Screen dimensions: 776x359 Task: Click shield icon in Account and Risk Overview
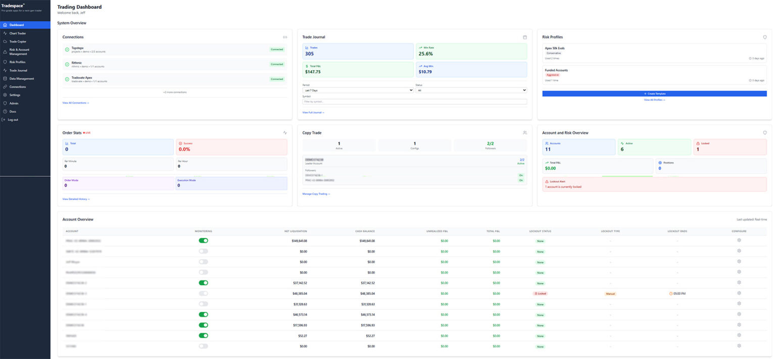tap(764, 133)
